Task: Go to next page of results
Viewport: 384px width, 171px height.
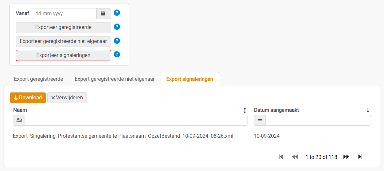Action: pyautogui.click(x=346, y=157)
